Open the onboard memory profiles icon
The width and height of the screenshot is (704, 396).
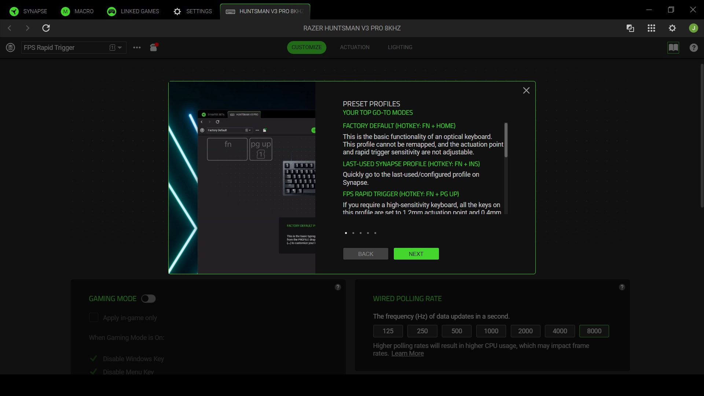click(x=154, y=48)
